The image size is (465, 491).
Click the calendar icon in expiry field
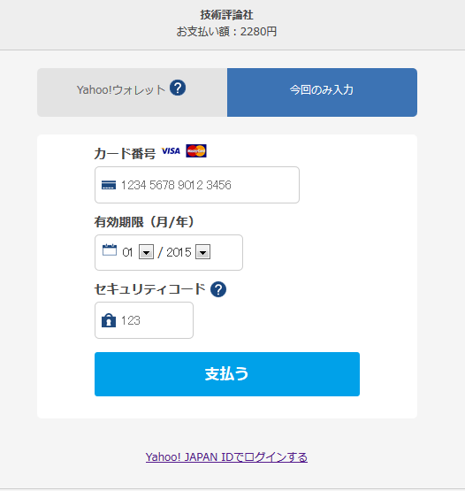pyautogui.click(x=110, y=249)
